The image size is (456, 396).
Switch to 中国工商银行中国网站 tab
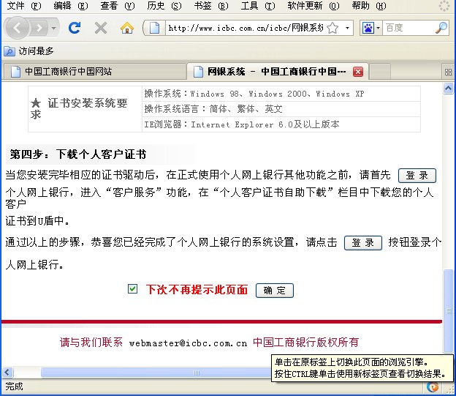pyautogui.click(x=94, y=72)
